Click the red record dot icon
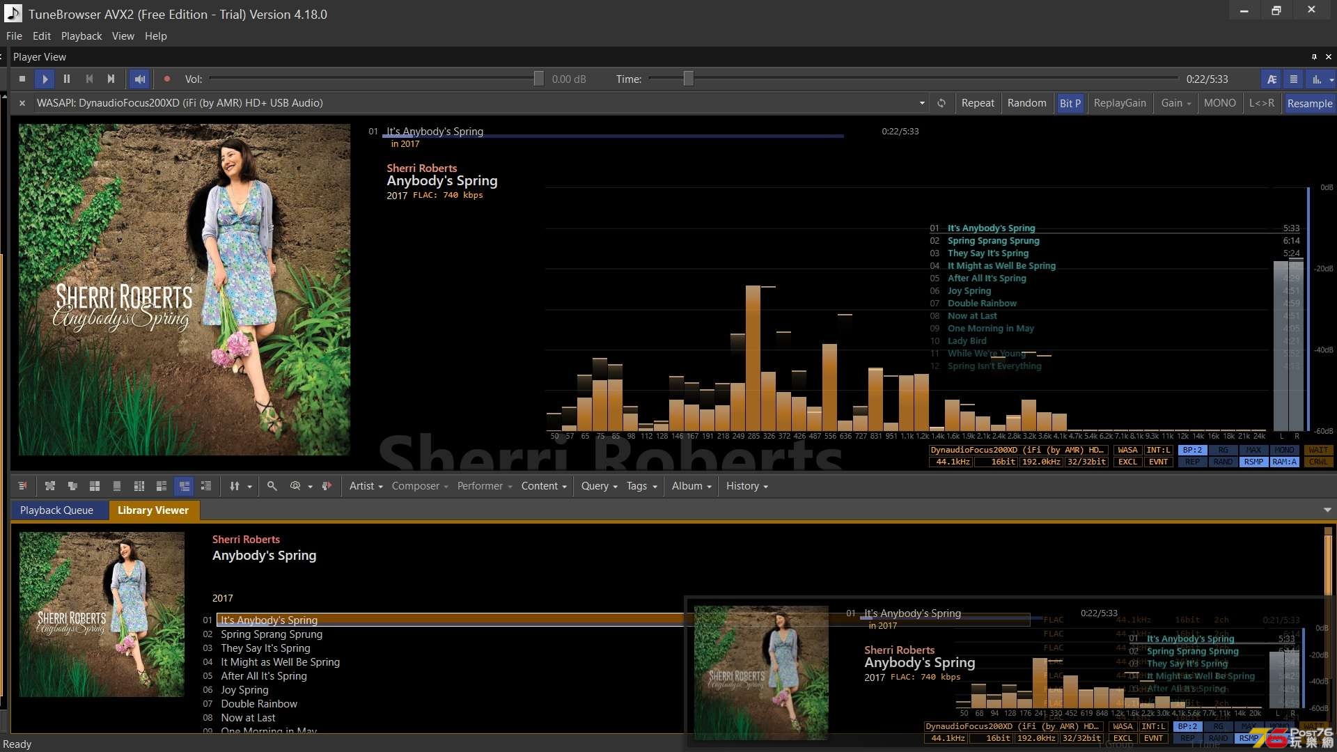Screen dimensions: 1337x752 [167, 79]
